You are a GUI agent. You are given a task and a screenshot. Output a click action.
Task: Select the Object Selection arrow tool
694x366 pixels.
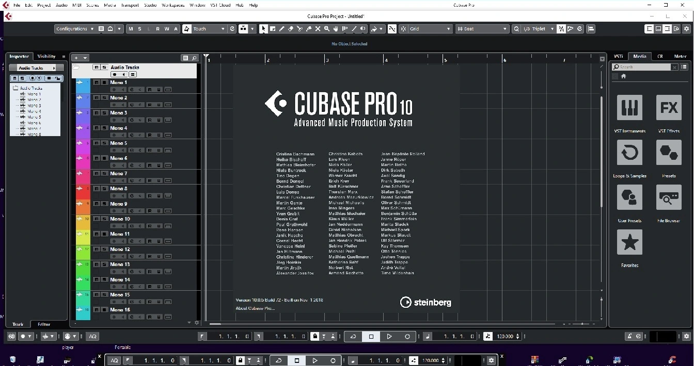coord(263,29)
